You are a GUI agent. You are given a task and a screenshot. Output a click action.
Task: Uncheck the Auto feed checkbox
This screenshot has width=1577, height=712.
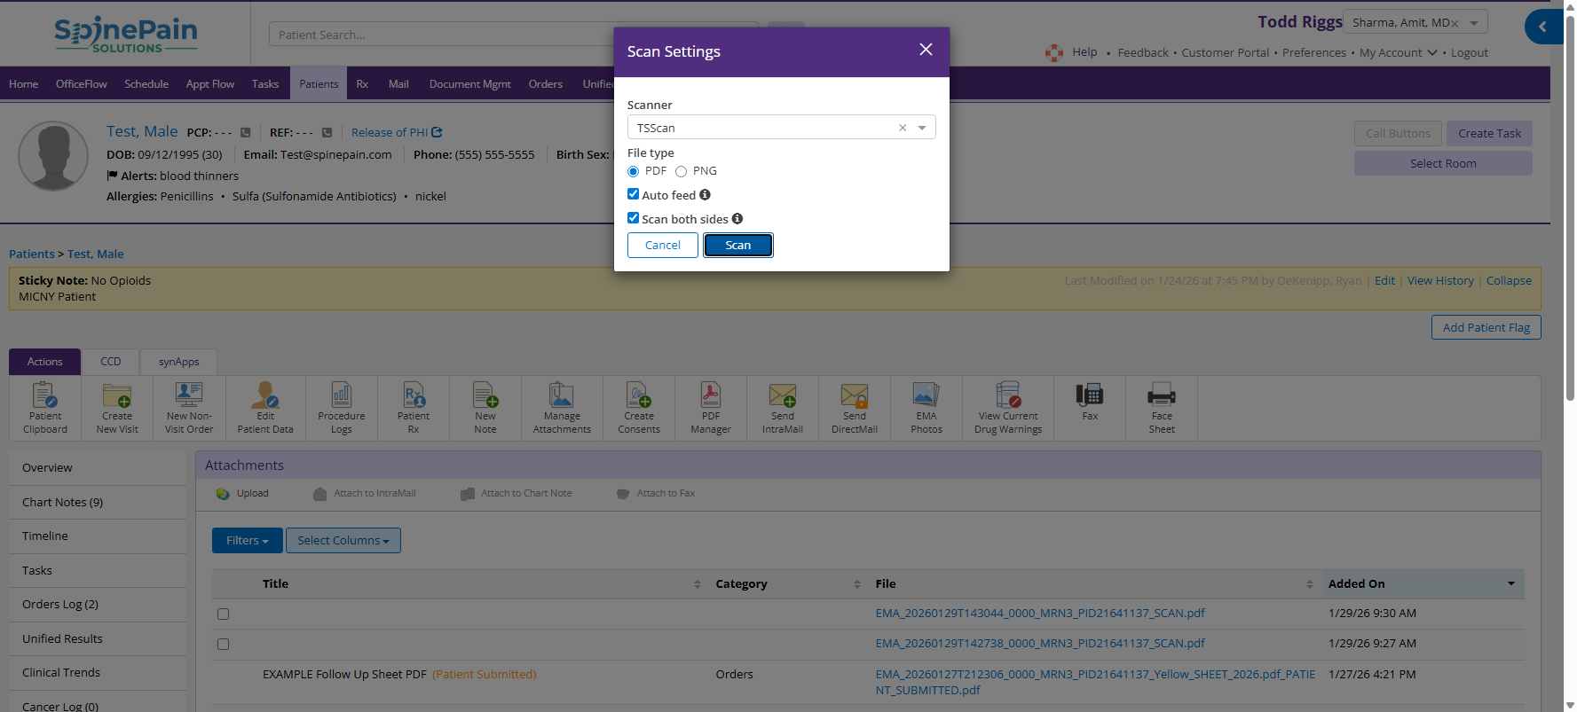(x=634, y=194)
